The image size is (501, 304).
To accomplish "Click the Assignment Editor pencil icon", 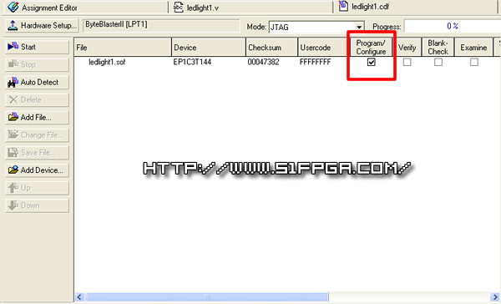I will click(x=13, y=7).
